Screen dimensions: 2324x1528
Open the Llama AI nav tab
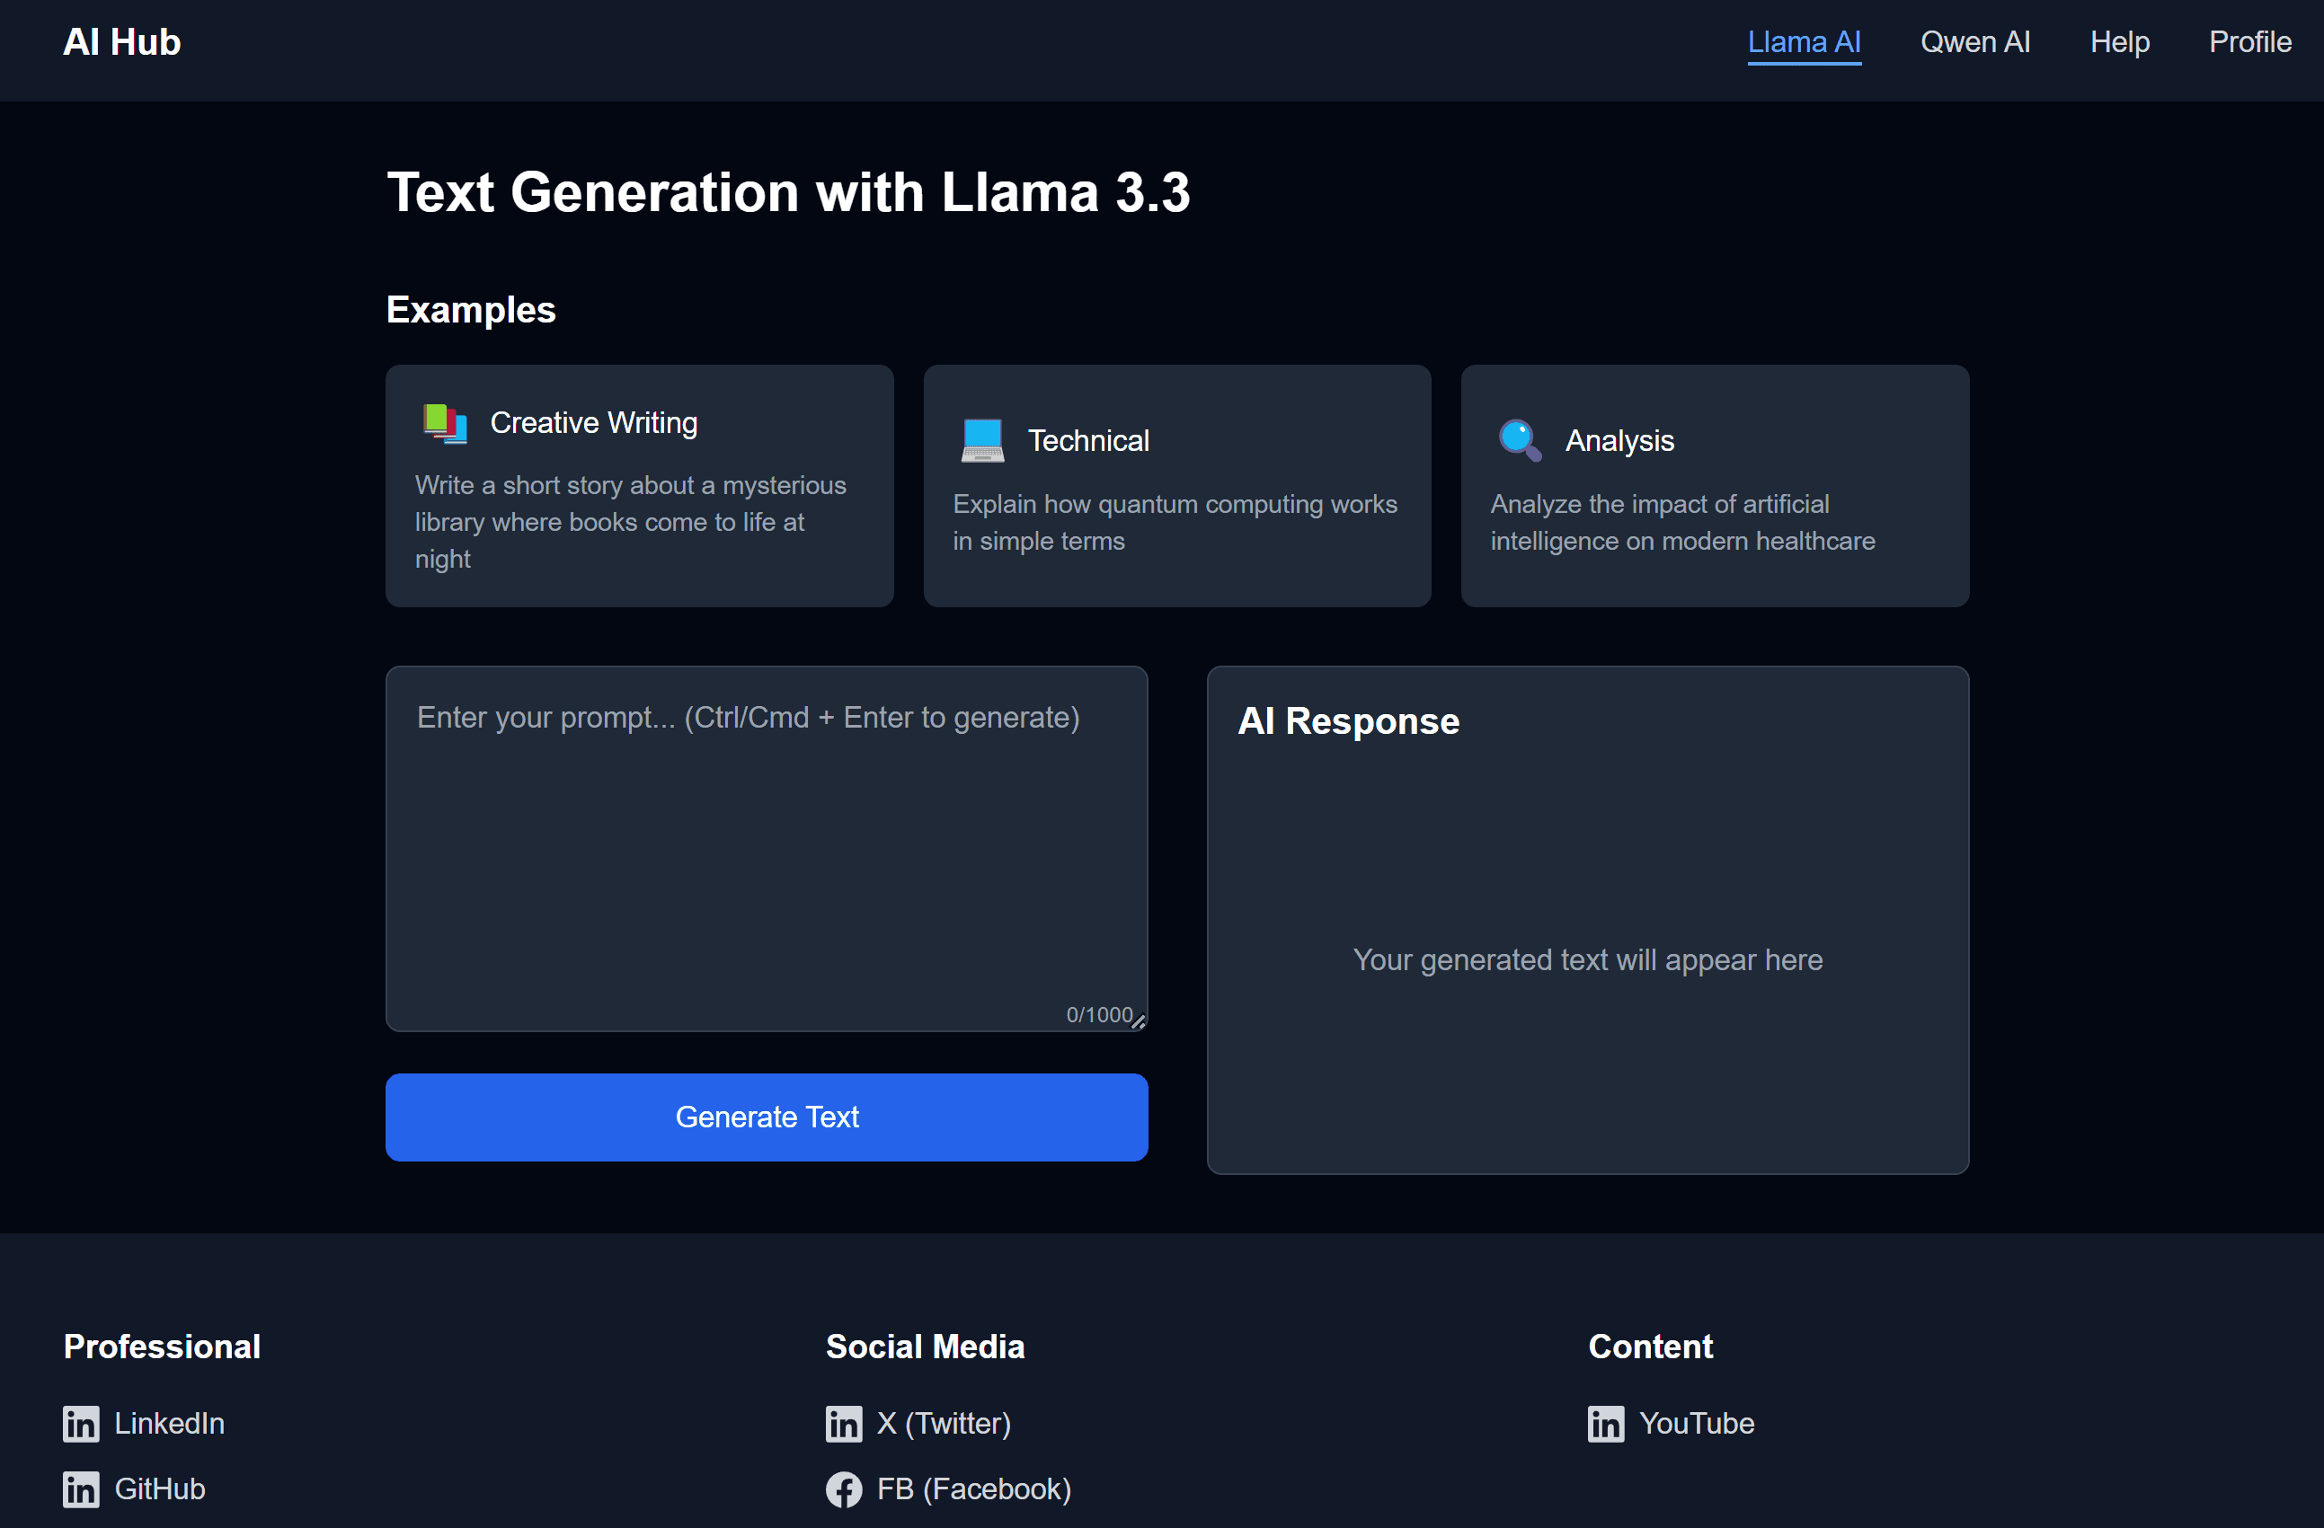tap(1804, 42)
